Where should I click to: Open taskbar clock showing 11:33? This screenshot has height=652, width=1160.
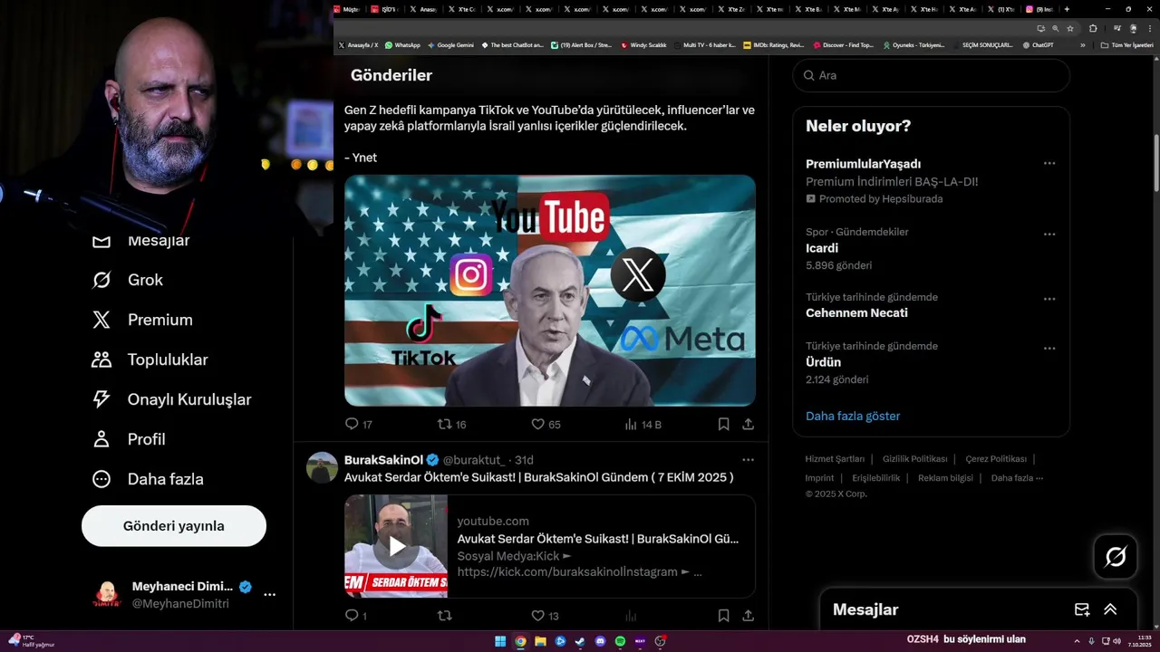tap(1142, 641)
